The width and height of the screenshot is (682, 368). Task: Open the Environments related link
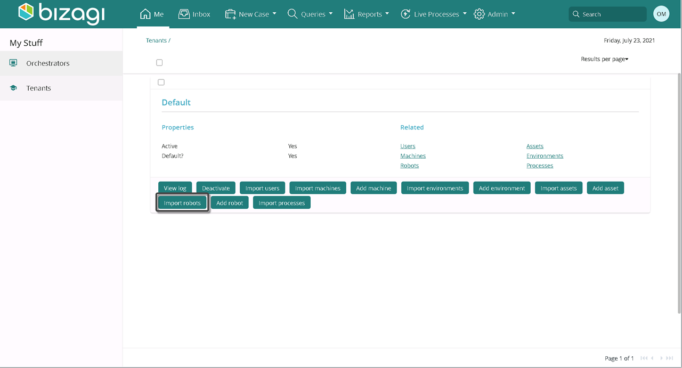point(545,156)
